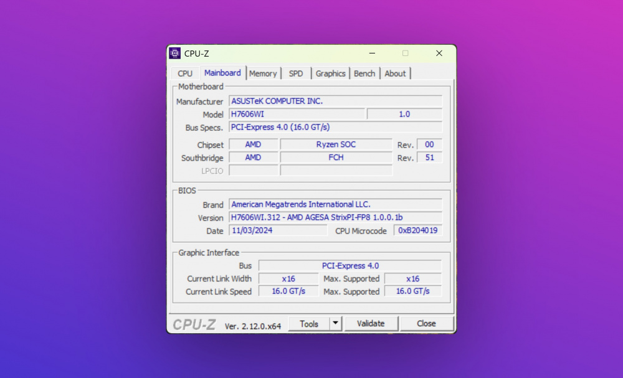623x378 pixels.
Task: Show the About tab
Action: click(395, 73)
